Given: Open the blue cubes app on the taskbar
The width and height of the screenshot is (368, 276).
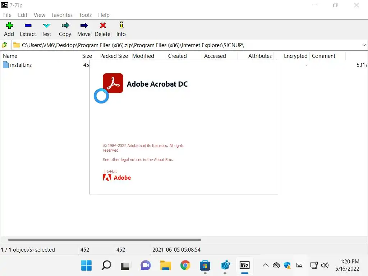Looking at the screenshot, I should [225, 266].
